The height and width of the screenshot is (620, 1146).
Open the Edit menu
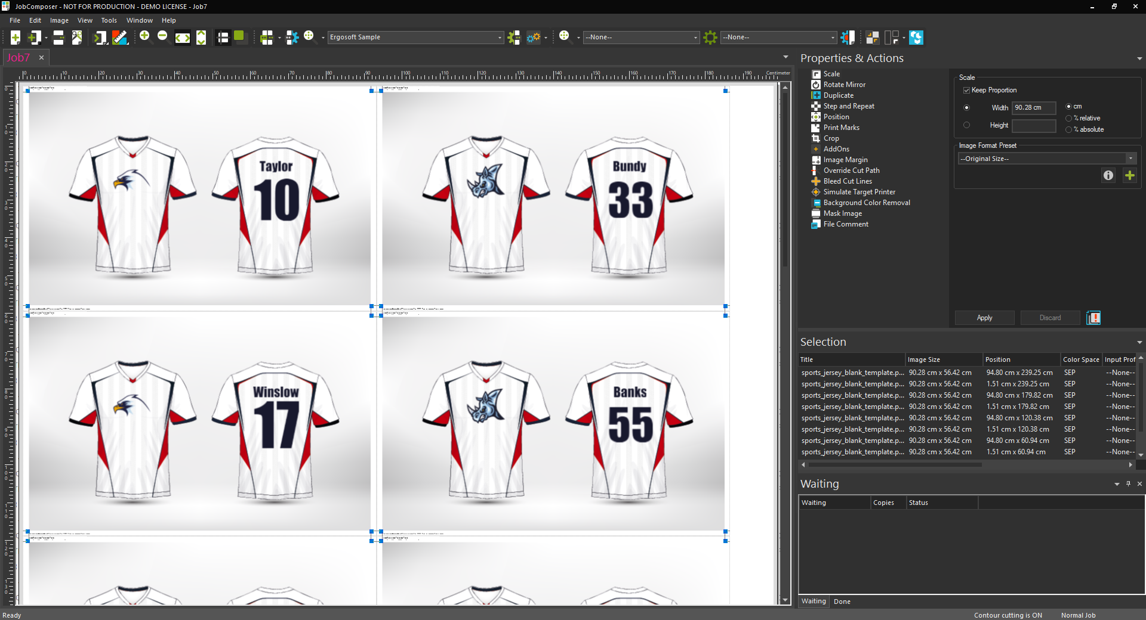[x=35, y=20]
